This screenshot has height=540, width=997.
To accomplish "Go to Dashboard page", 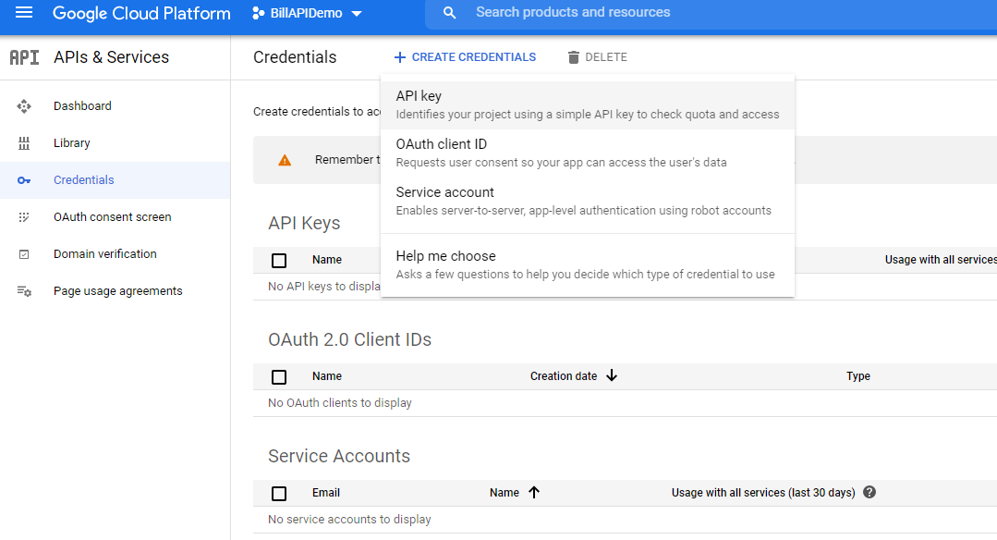I will 82,106.
